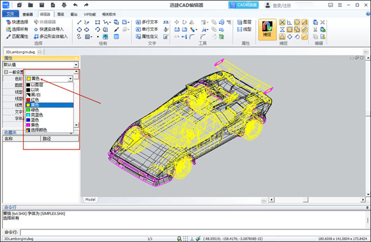Click the redo arrow icon
Image resolution: width=371 pixels, height=242 pixels.
86,5
